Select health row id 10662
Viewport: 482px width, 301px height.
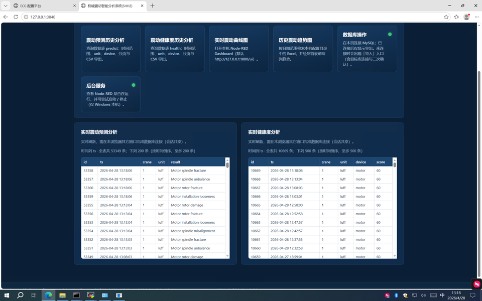pyautogui.click(x=320, y=231)
